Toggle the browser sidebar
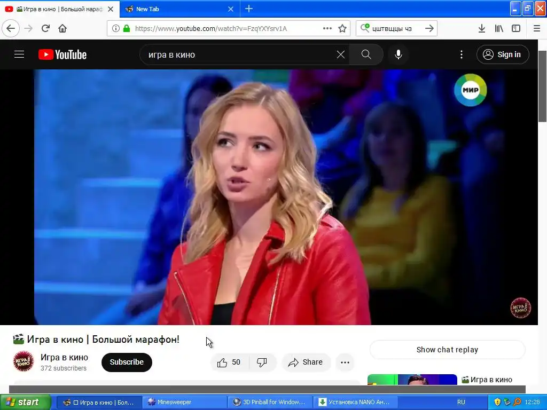 pyautogui.click(x=516, y=28)
